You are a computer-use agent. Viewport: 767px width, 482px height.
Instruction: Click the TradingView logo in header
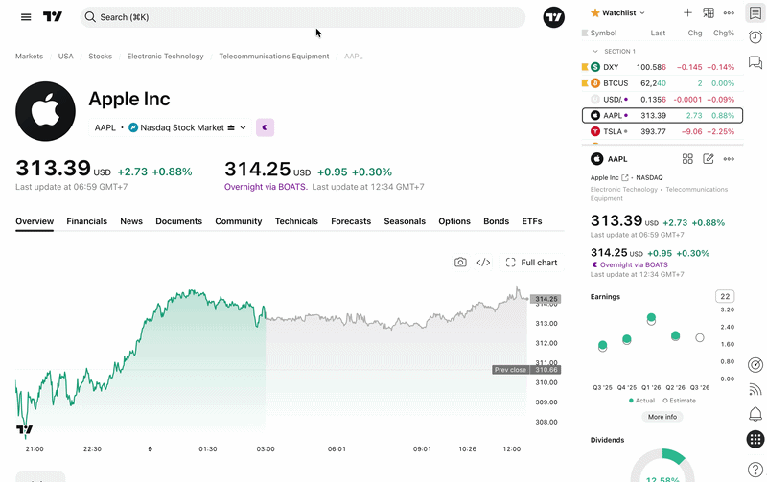(x=53, y=17)
